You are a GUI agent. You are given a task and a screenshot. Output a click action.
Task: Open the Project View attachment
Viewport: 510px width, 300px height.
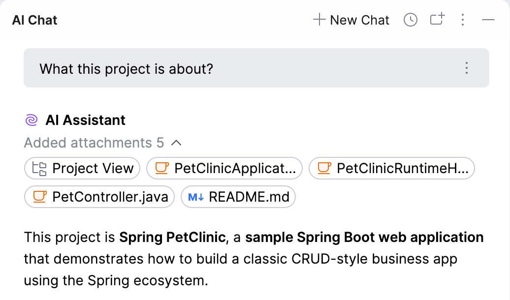click(x=93, y=169)
